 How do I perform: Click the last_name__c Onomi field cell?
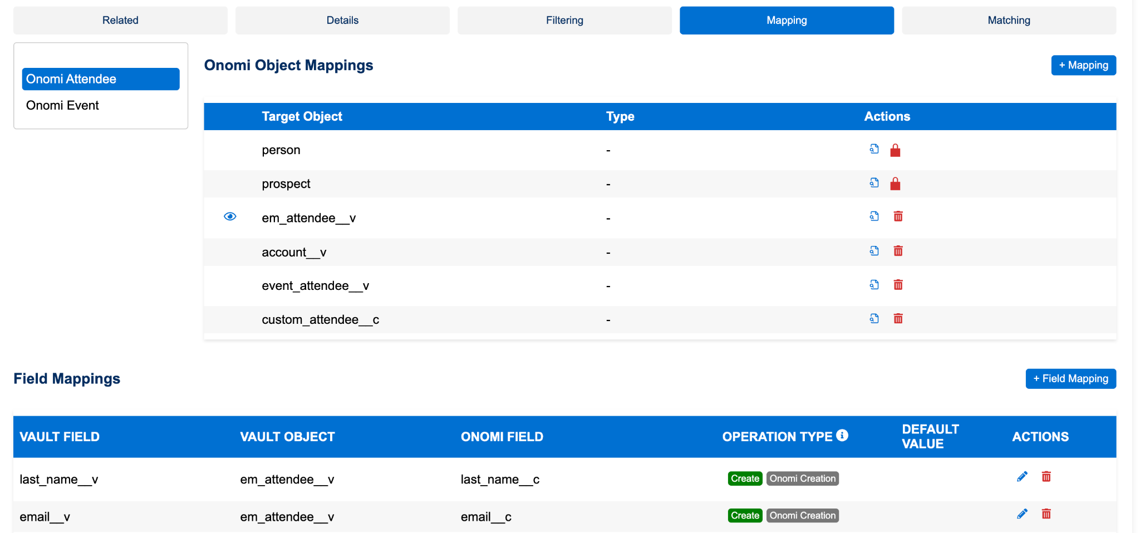tap(500, 480)
